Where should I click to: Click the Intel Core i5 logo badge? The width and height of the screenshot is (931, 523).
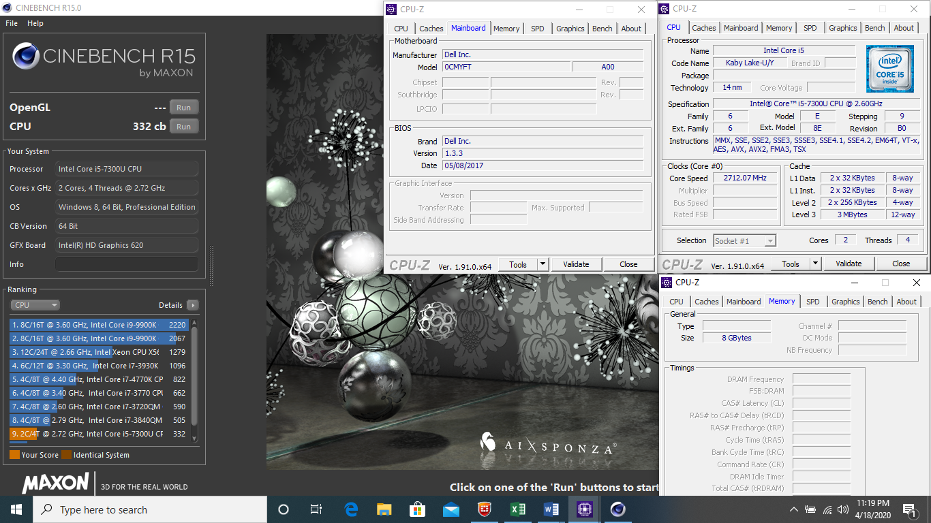(x=890, y=69)
